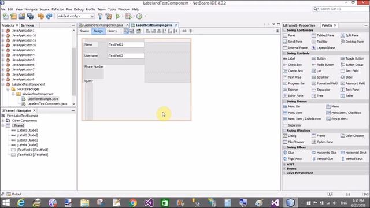
Task: Click the Redo toolbar icon
Action: pos(49,16)
